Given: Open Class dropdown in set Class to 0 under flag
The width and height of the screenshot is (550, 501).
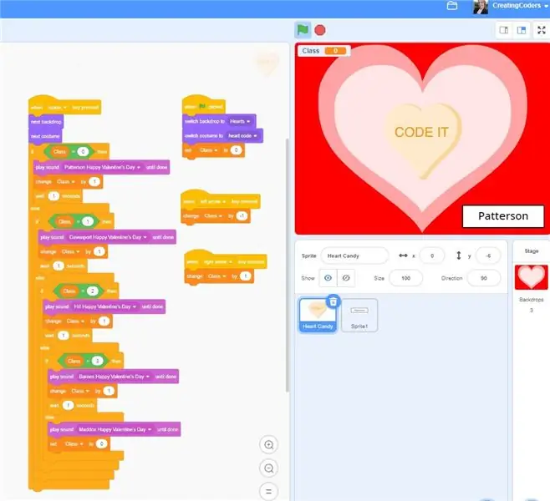Looking at the screenshot, I should [x=208, y=150].
